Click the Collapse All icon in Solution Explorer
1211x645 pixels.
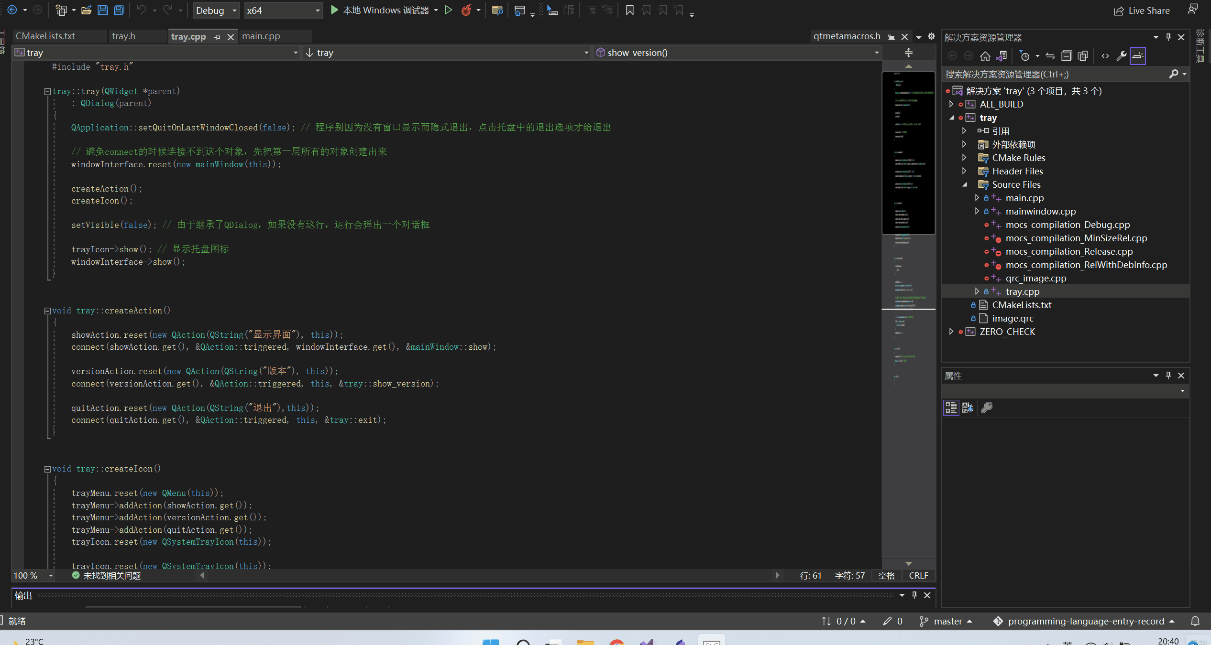coord(1067,56)
